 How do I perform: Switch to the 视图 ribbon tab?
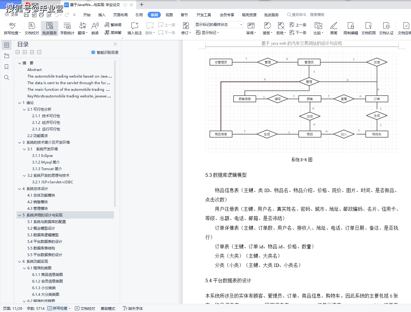coord(169,15)
